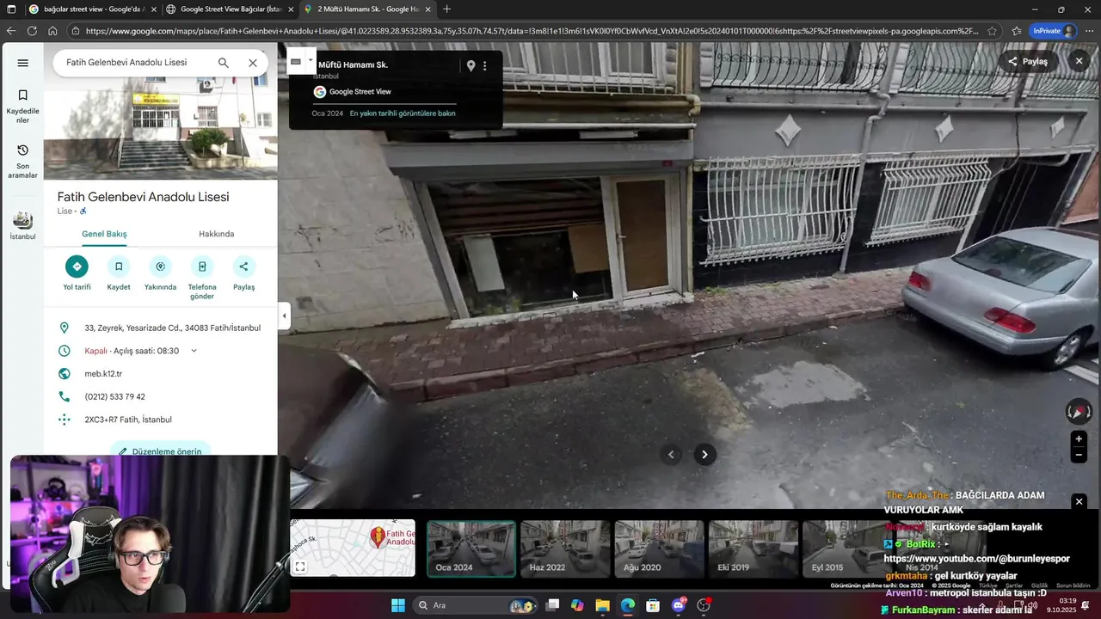Image resolution: width=1101 pixels, height=619 pixels.
Task: Open the keyboard shortcuts dropdown in Street View
Action: [301, 61]
